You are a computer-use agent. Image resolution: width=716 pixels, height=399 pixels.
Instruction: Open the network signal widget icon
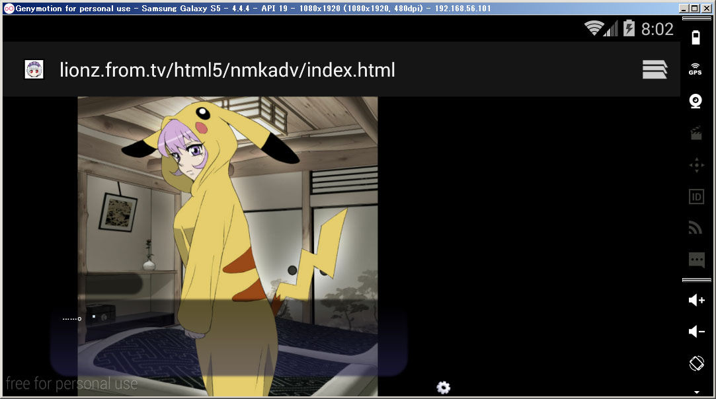point(696,227)
